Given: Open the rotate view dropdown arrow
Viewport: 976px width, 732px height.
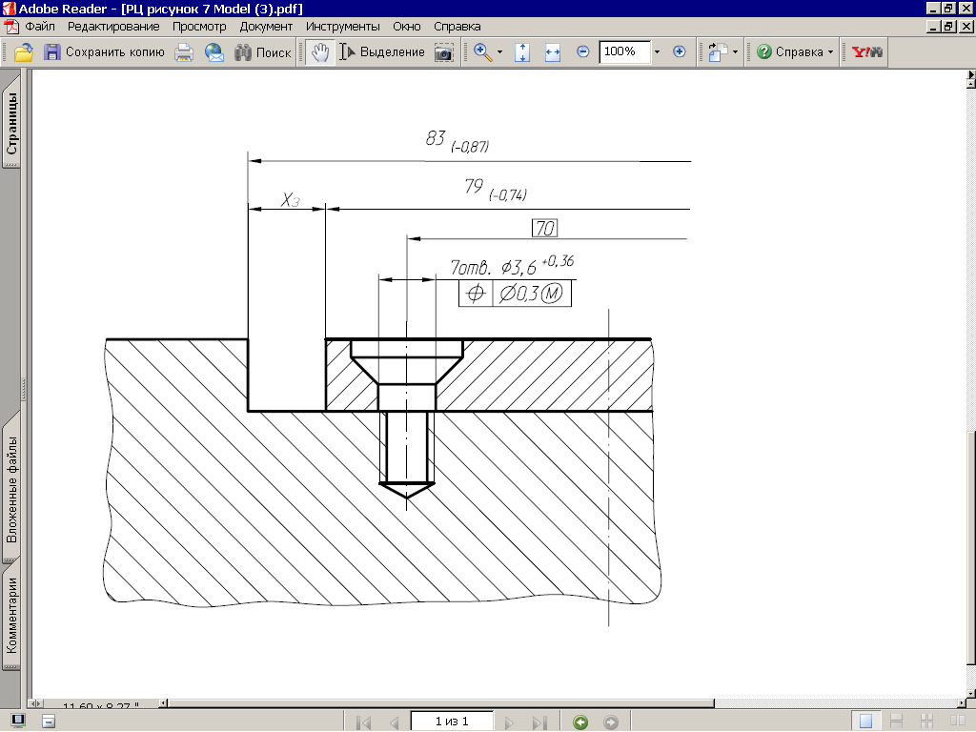Looking at the screenshot, I should (735, 52).
